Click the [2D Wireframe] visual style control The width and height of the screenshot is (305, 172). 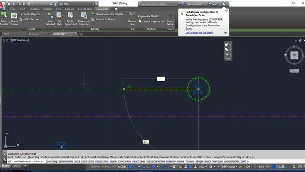click(21, 40)
